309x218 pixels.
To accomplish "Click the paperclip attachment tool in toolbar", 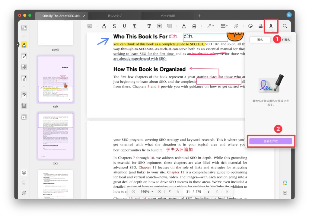I will [x=236, y=26].
